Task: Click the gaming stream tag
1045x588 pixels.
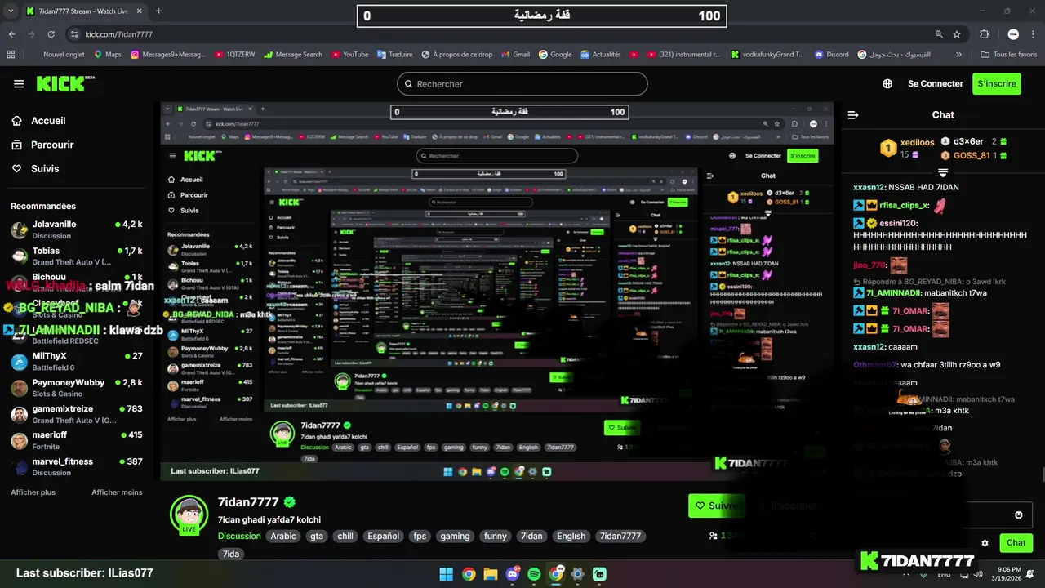Action: (455, 537)
